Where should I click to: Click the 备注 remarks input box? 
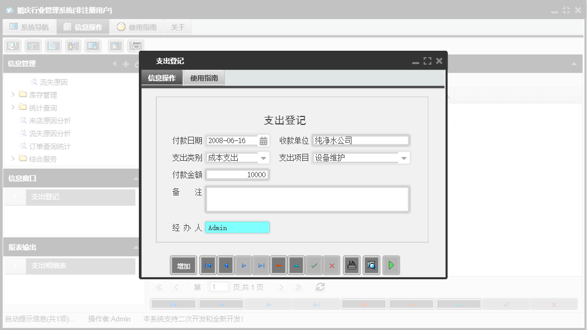[307, 199]
